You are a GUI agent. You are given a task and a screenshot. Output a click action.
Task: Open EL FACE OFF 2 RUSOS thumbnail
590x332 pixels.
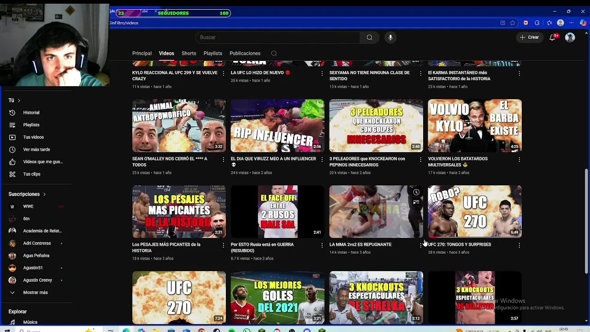tap(277, 212)
